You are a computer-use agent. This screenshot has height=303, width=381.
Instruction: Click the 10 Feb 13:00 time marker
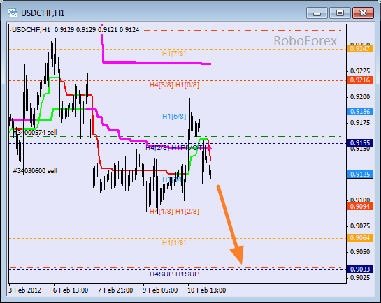pos(207,290)
